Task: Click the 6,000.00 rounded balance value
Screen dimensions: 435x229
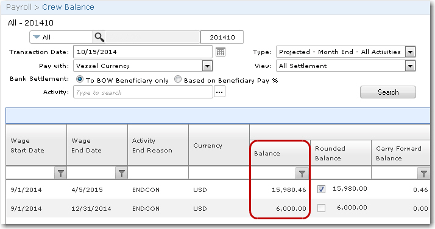Action: point(352,208)
